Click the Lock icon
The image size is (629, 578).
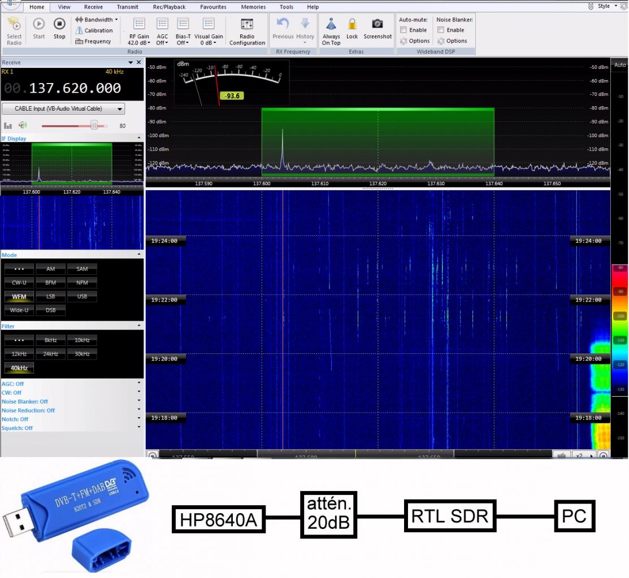pyautogui.click(x=352, y=28)
